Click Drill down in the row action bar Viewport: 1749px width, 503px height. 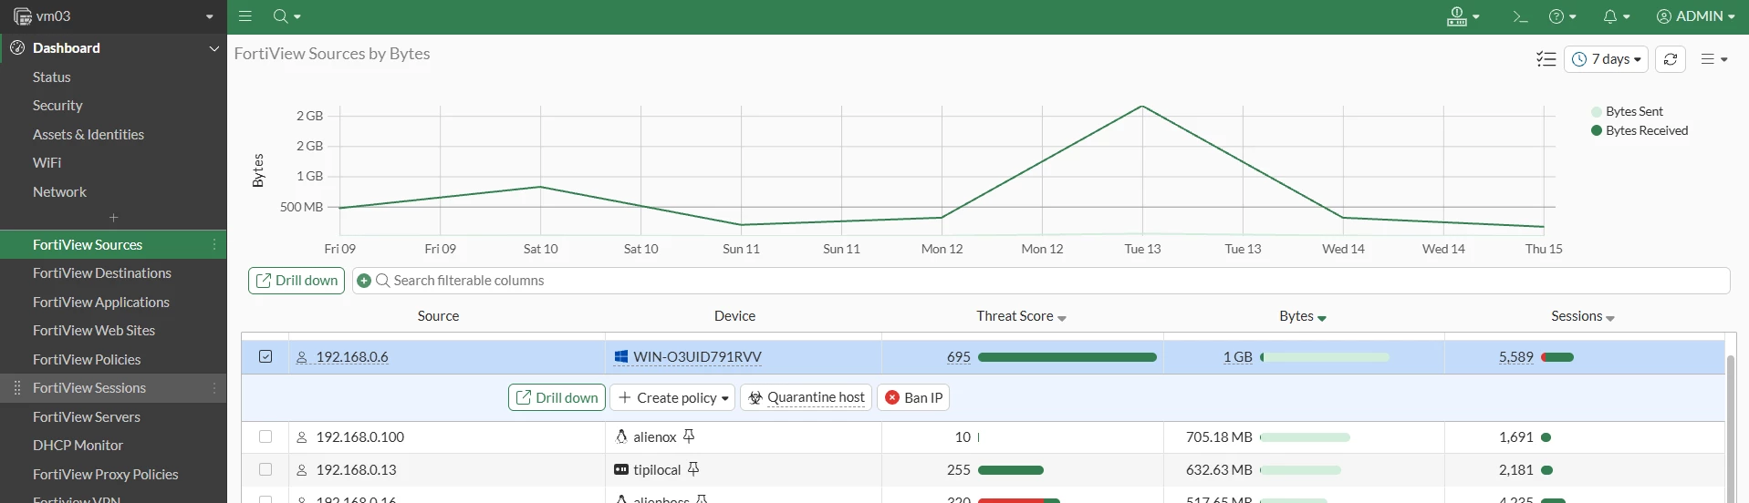point(557,397)
